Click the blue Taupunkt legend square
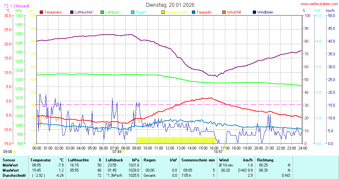Screen dimensions: 339x179 (194, 12)
